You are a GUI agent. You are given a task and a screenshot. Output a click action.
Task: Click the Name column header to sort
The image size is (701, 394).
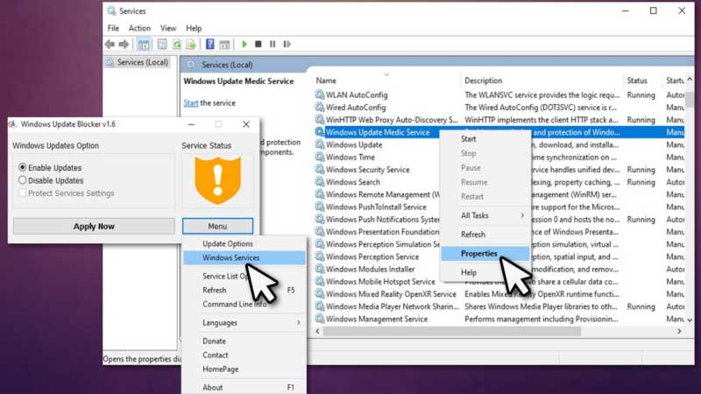[326, 81]
